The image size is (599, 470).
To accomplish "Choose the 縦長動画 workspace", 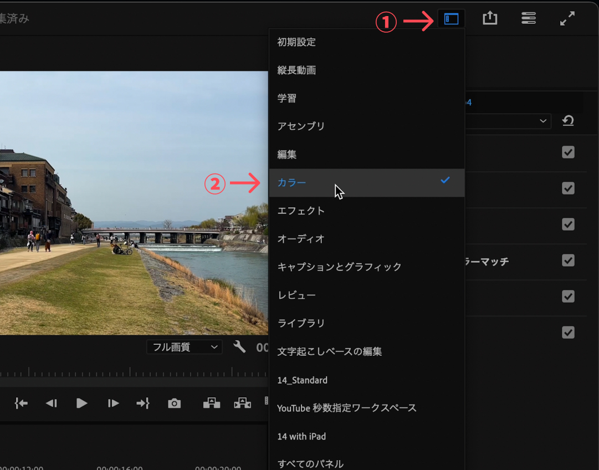I will [x=367, y=70].
